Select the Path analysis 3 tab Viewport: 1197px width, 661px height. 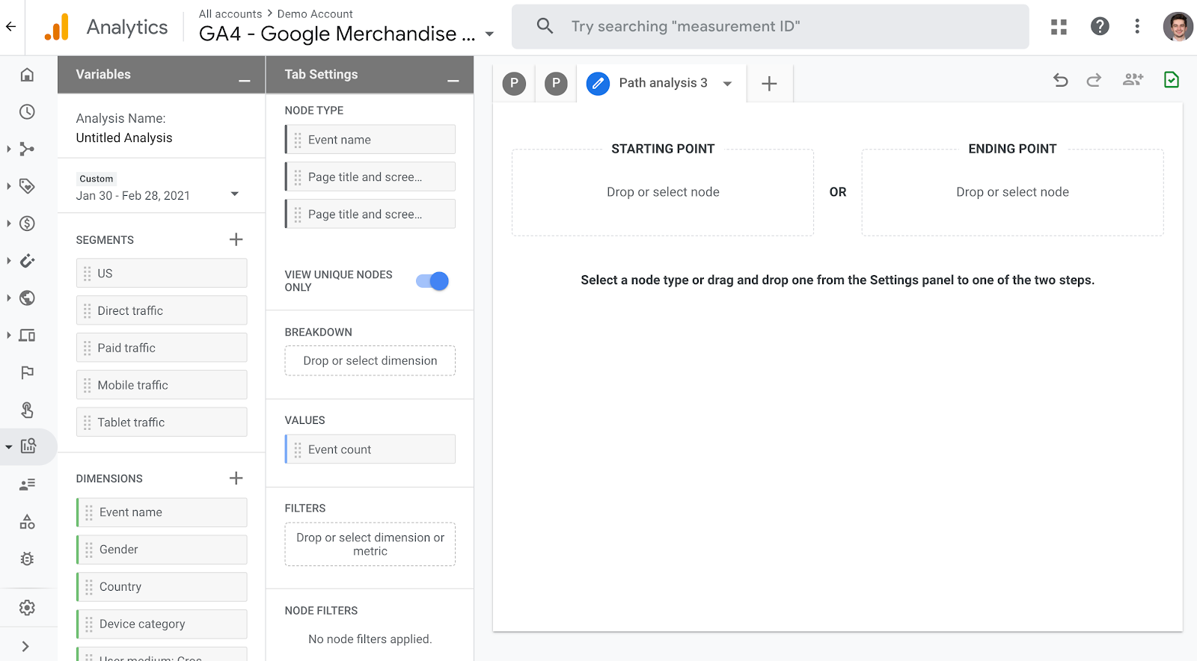point(663,83)
